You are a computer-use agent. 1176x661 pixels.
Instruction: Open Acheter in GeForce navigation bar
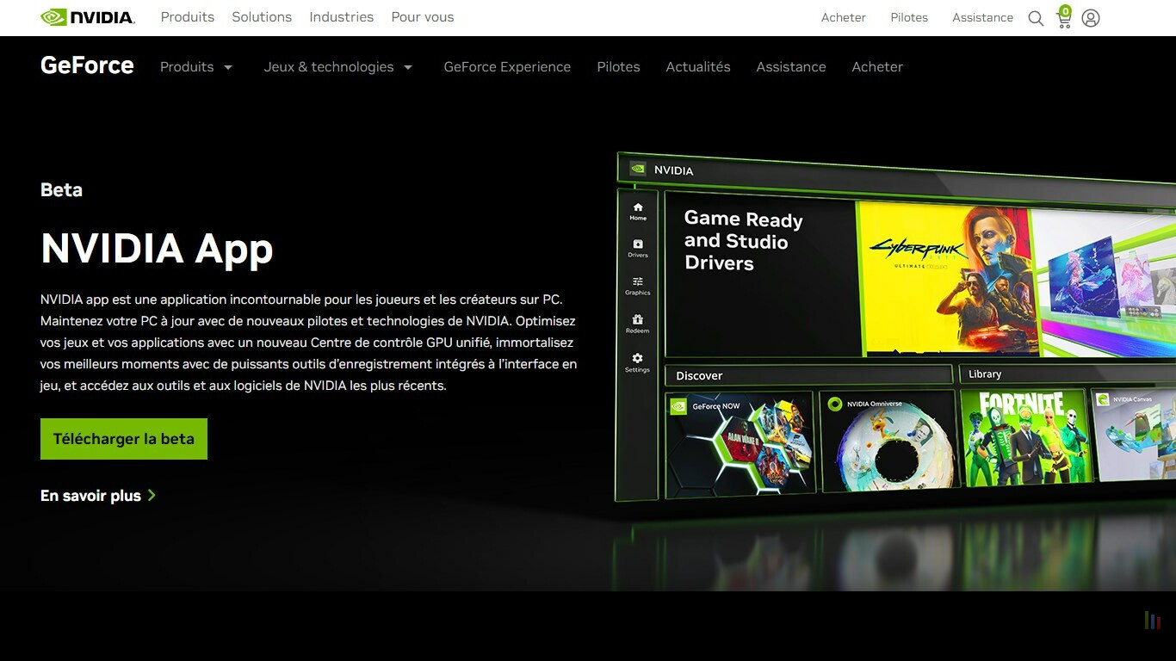tap(877, 67)
